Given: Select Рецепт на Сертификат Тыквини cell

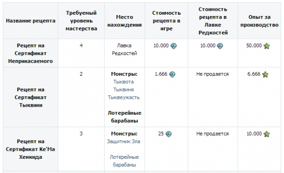Looking at the screenshot, I should pos(30,97).
